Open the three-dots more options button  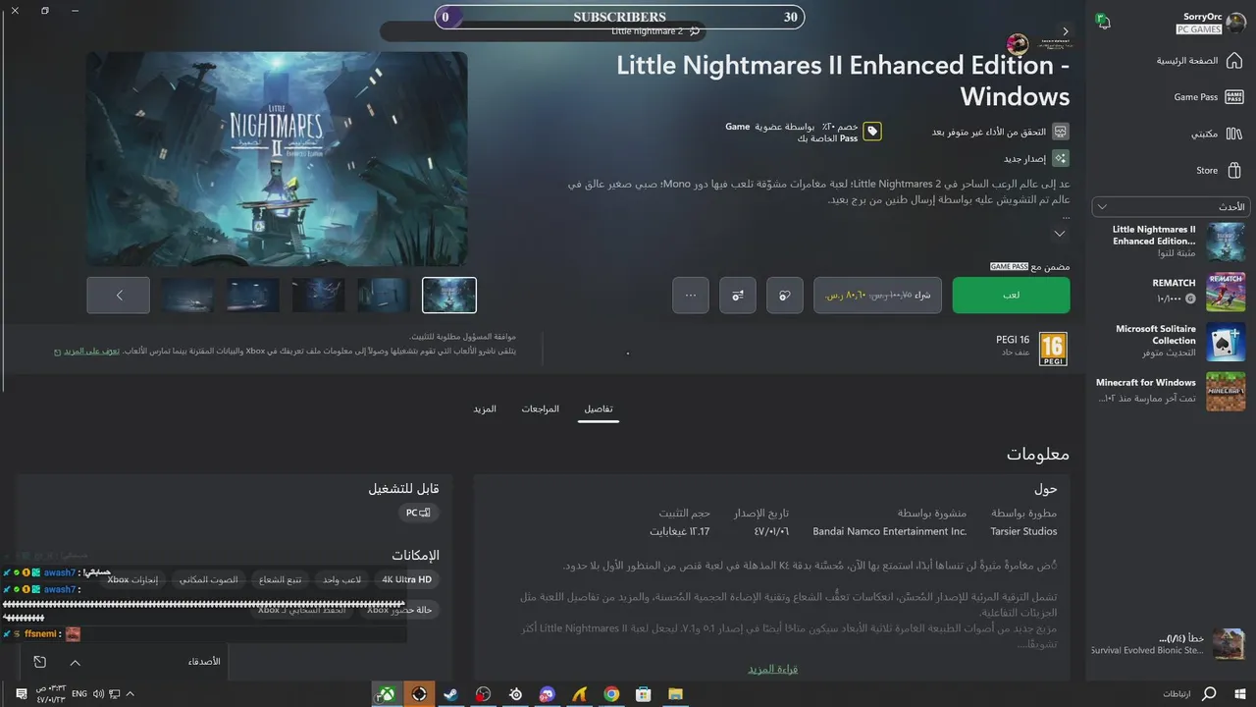click(x=690, y=295)
